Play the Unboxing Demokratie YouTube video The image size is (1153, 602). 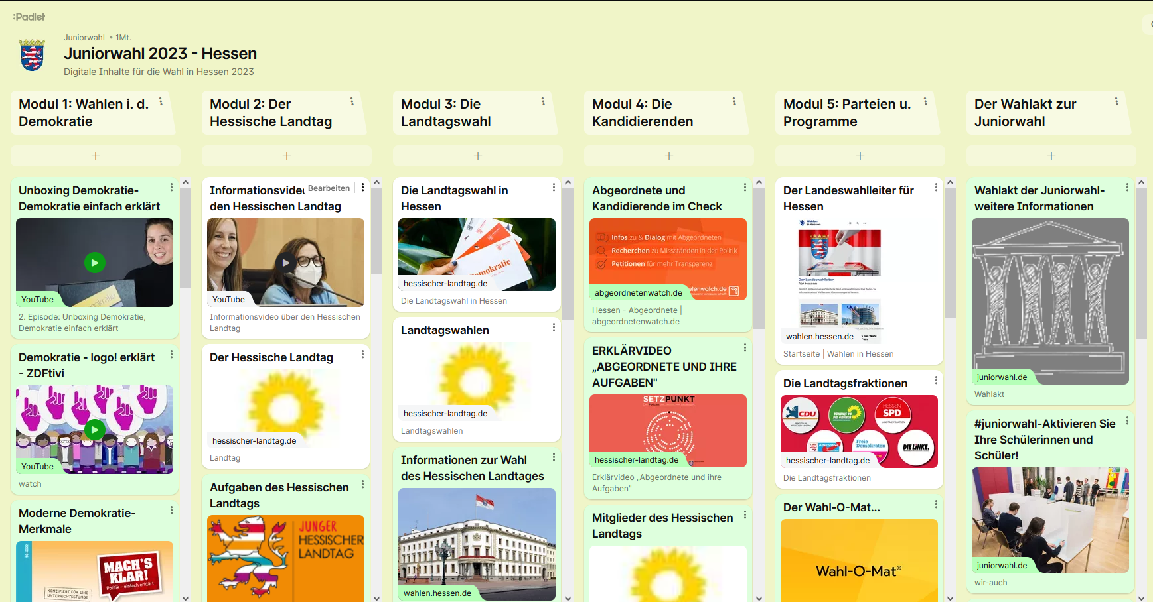pyautogui.click(x=95, y=263)
